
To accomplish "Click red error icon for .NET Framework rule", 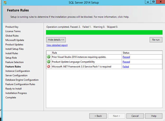I will (x=48, y=67).
